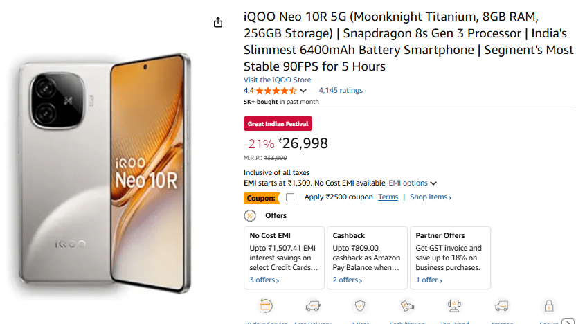Viewport: 585px width, 324px height.
Task: Open the Shop items link
Action: point(430,197)
